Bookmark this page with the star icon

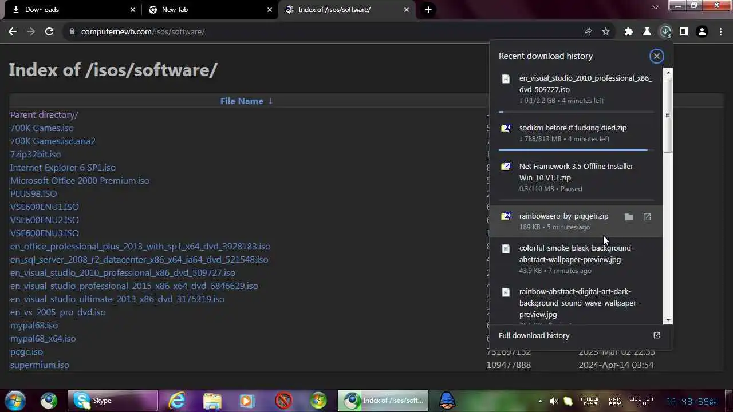pyautogui.click(x=606, y=31)
